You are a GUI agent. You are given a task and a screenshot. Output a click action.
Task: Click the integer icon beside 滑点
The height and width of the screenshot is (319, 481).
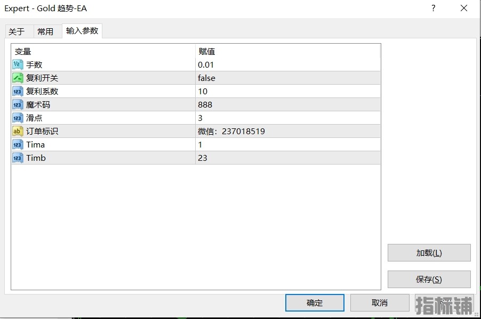[18, 118]
